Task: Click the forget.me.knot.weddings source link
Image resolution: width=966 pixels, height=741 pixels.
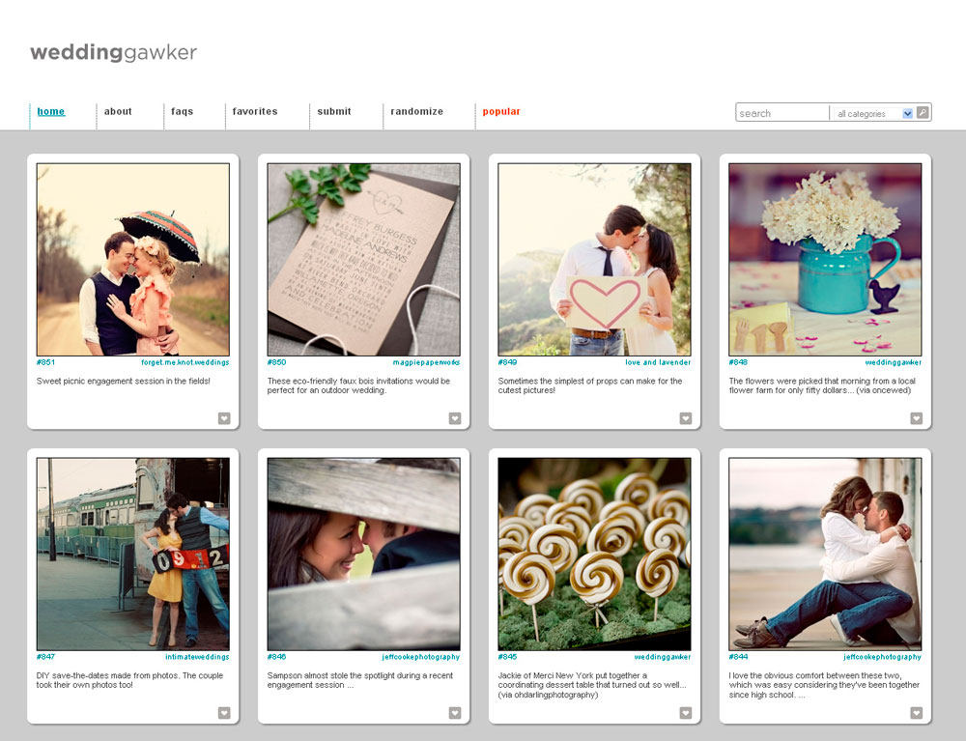Action: 185,362
